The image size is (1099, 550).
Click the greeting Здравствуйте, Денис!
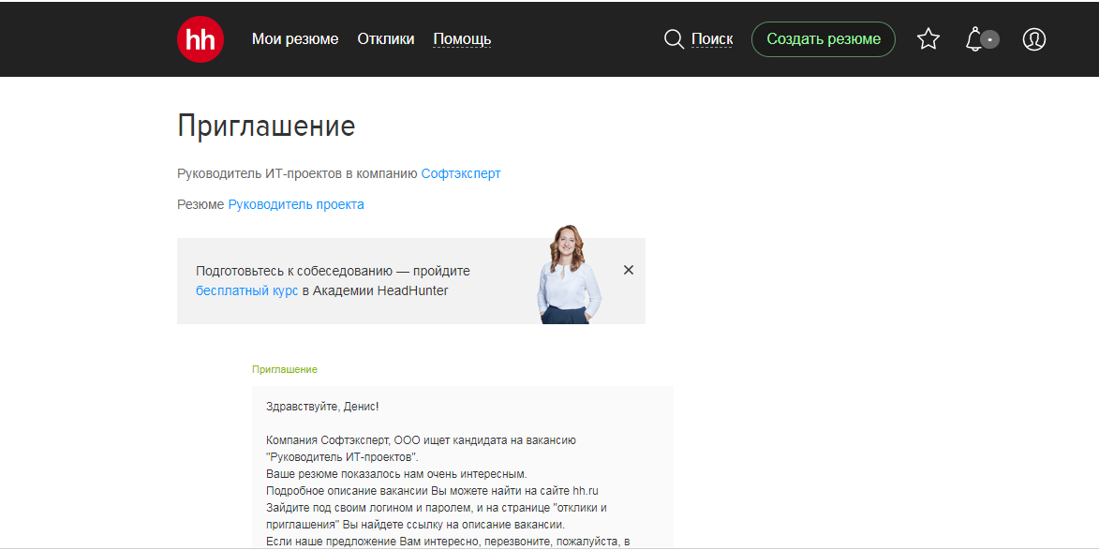pos(322,407)
